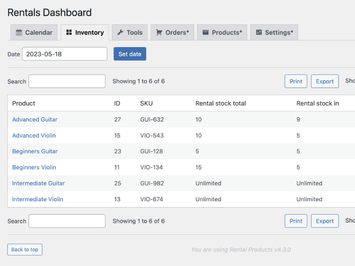Switch to the Tools tab
Screen dimensions: 355x266
[x=130, y=32]
